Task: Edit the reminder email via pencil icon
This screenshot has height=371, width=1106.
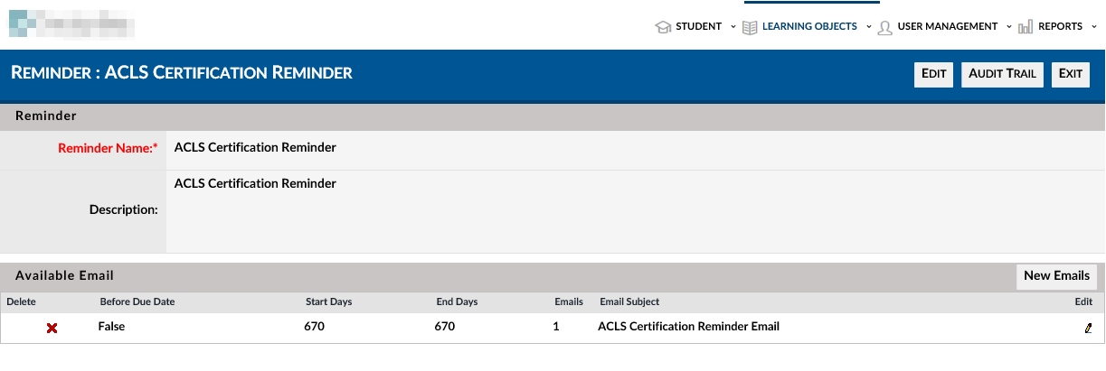Action: pyautogui.click(x=1088, y=328)
